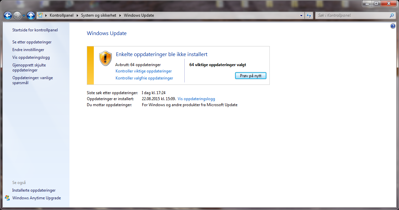Go up one level with the Up arrow
This screenshot has height=210, width=399.
31,16
